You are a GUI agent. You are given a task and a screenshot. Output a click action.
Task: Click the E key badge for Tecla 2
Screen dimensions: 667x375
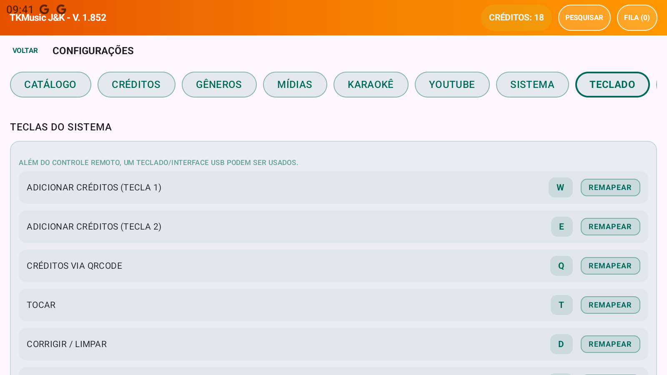click(x=562, y=227)
